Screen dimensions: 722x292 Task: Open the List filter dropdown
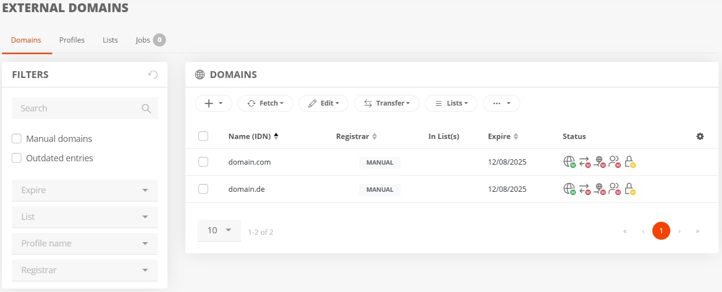85,217
